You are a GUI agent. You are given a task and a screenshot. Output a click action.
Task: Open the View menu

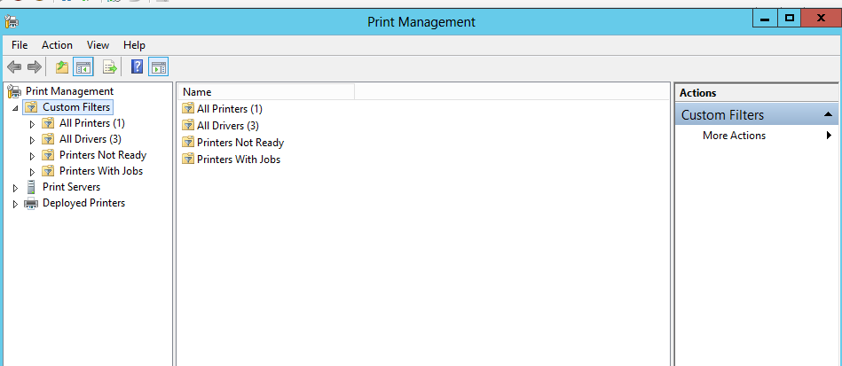coord(98,45)
